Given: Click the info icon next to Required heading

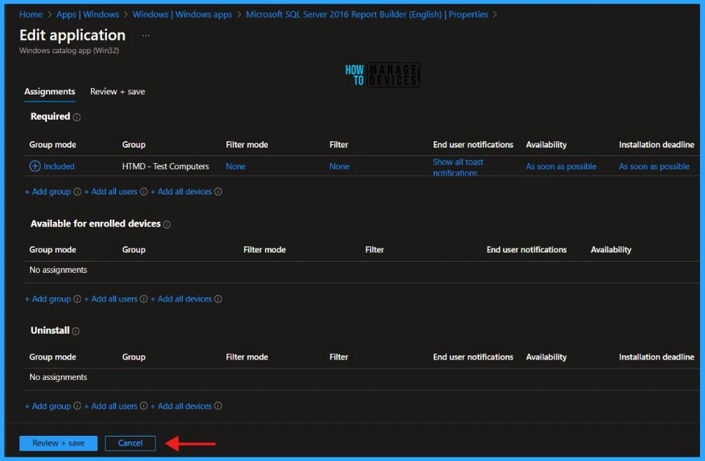Looking at the screenshot, I should (x=77, y=118).
